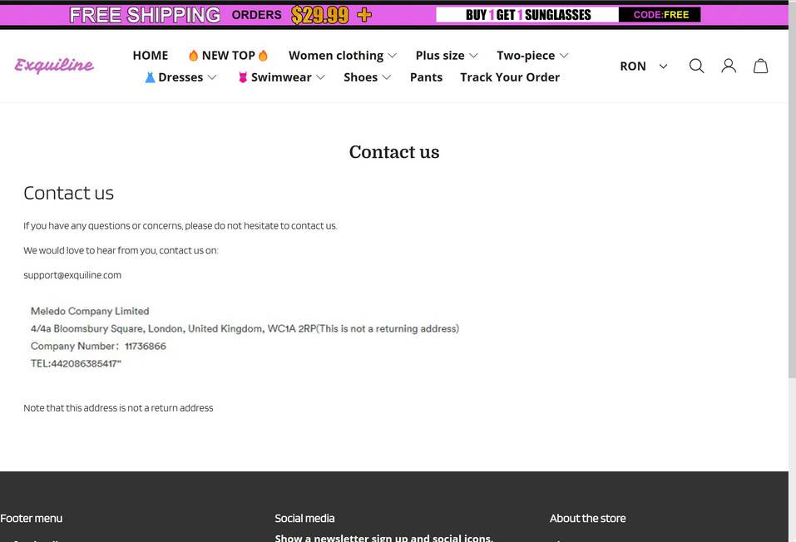This screenshot has height=542, width=796.
Task: Open the Pants navigation item
Action: 426,76
